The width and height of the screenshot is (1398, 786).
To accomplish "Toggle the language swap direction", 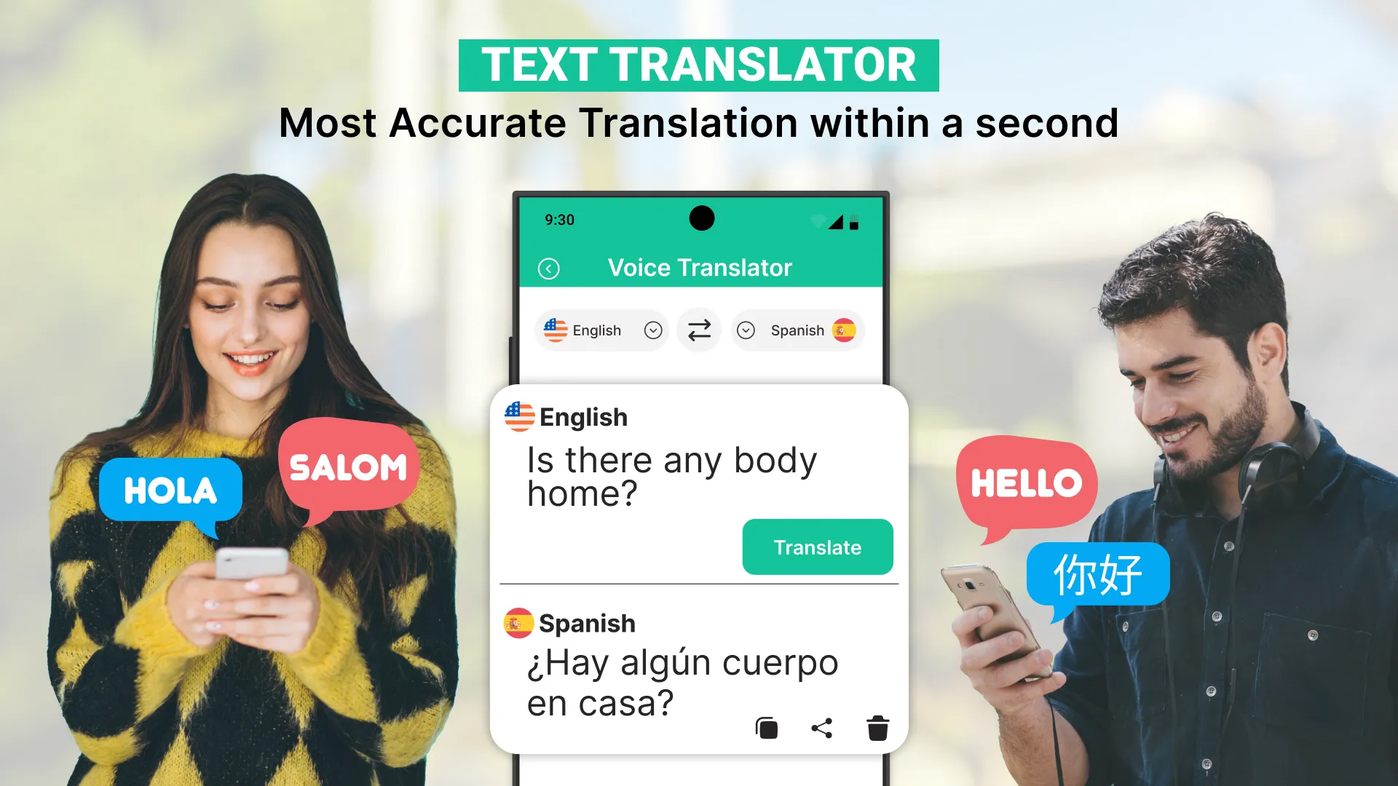I will [x=698, y=329].
